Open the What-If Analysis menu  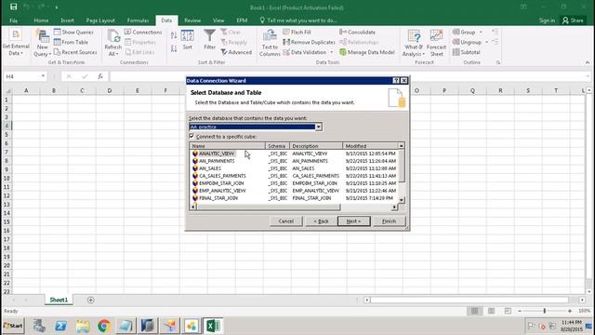[414, 44]
